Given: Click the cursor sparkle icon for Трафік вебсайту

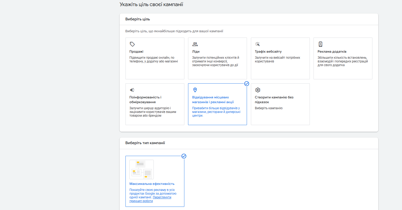Looking at the screenshot, I should (258, 44).
